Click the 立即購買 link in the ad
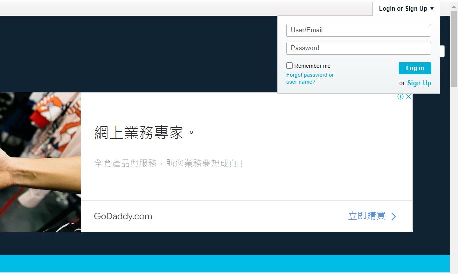Viewport: 458px width, 274px height. pyautogui.click(x=367, y=216)
